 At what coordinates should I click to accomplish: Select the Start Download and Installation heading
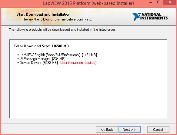coord(43,14)
